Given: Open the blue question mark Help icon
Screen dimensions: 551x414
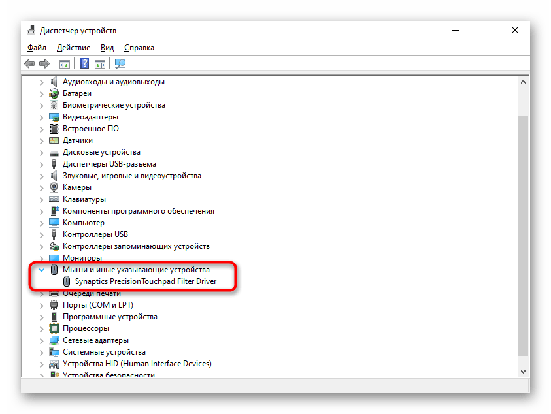Looking at the screenshot, I should pyautogui.click(x=85, y=63).
